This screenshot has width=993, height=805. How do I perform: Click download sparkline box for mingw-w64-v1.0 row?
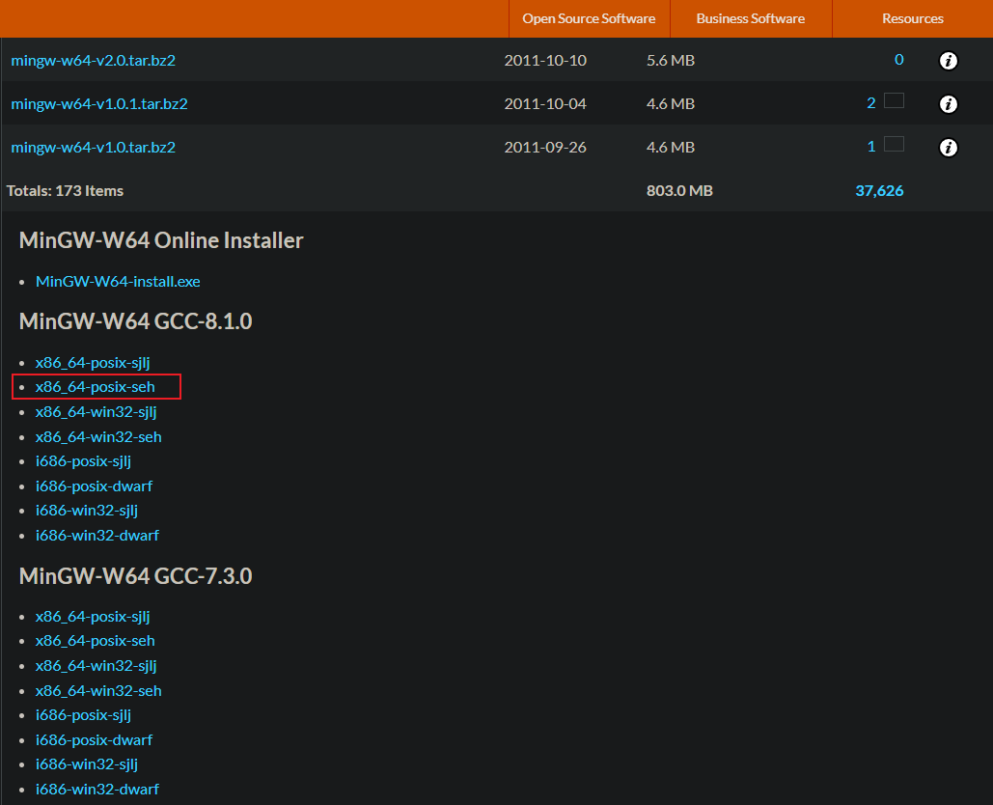pos(894,145)
